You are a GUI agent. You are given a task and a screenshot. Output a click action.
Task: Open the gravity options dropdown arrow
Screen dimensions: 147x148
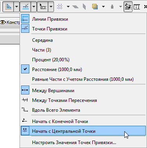(x=120, y=6)
